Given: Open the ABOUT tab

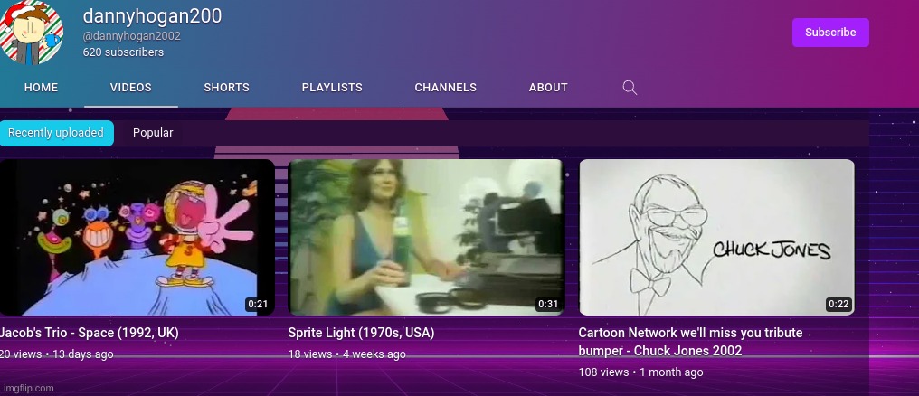Looking at the screenshot, I should pyautogui.click(x=548, y=88).
